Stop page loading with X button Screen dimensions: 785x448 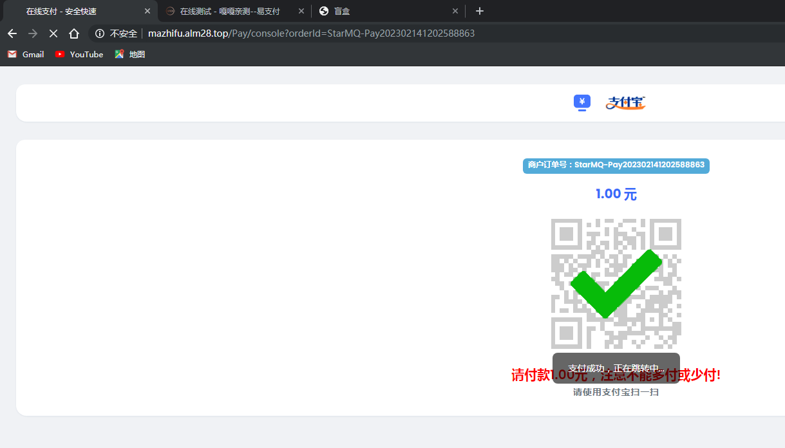pos(53,33)
